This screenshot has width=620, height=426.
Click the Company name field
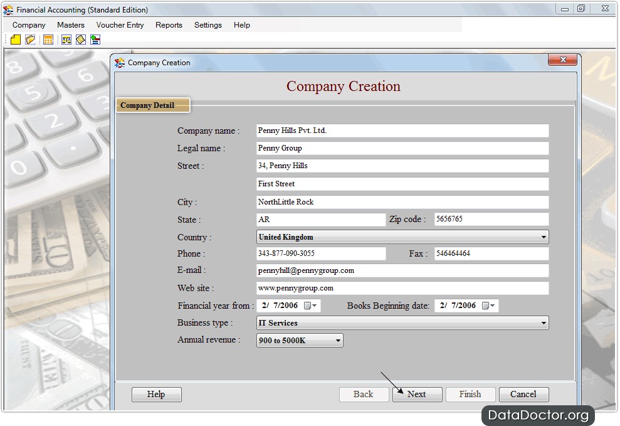(x=402, y=130)
